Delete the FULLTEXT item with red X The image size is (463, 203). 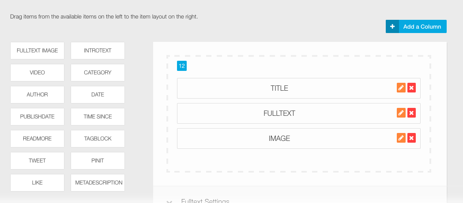pos(411,113)
